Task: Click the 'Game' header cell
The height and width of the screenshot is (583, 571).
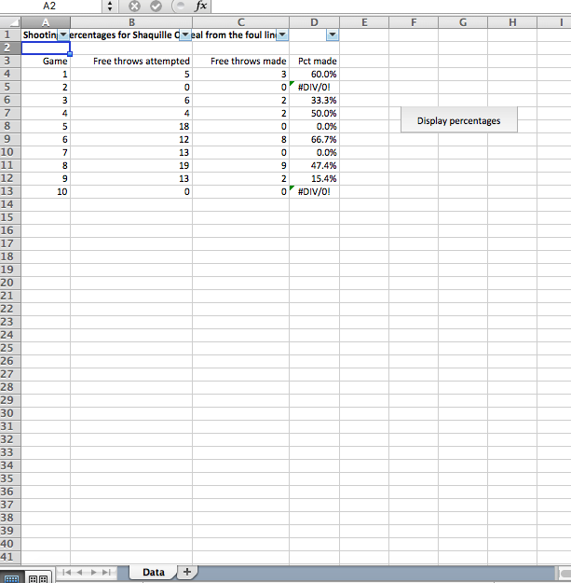Action: pos(46,61)
